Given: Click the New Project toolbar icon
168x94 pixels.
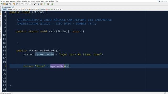Looking at the screenshot, I should (x=4, y=4).
